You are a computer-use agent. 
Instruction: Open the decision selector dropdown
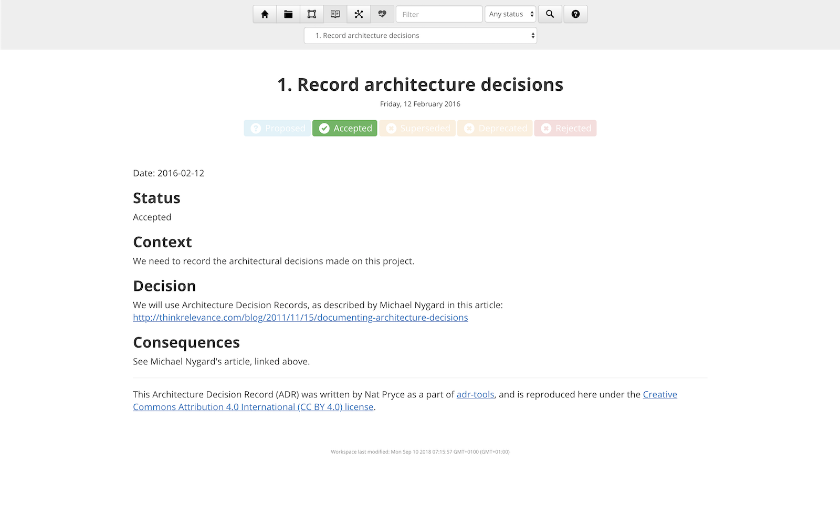coord(420,35)
